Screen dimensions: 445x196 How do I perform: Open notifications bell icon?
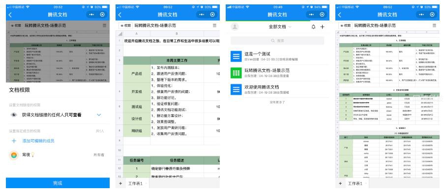click(x=313, y=27)
